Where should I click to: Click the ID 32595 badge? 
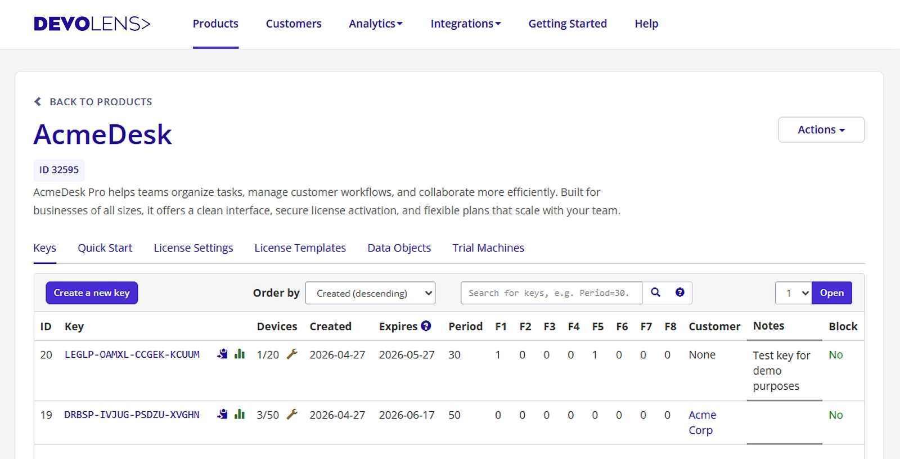tap(59, 170)
